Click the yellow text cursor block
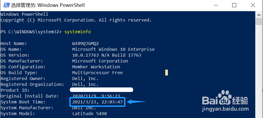 click(167, 73)
